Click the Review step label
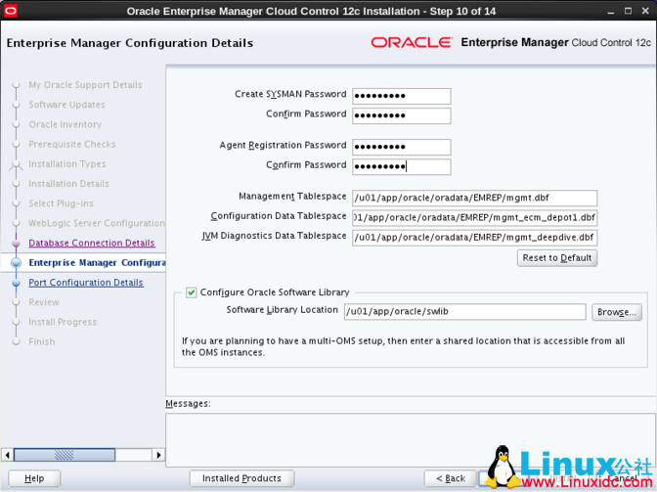Screen dimensions: 657x492 (x=44, y=302)
